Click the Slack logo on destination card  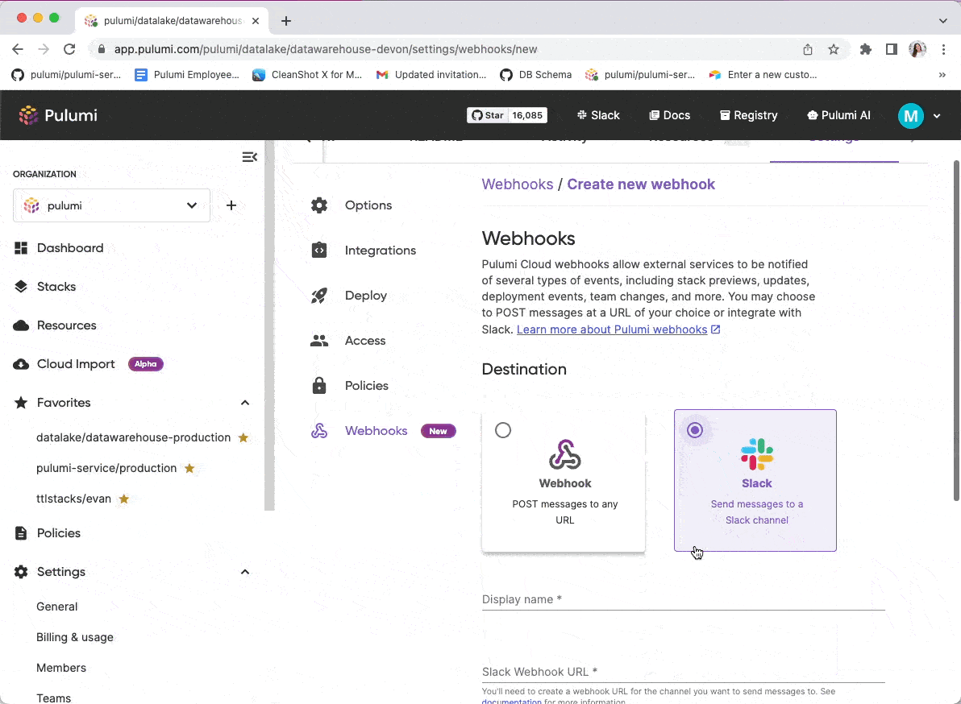point(757,454)
